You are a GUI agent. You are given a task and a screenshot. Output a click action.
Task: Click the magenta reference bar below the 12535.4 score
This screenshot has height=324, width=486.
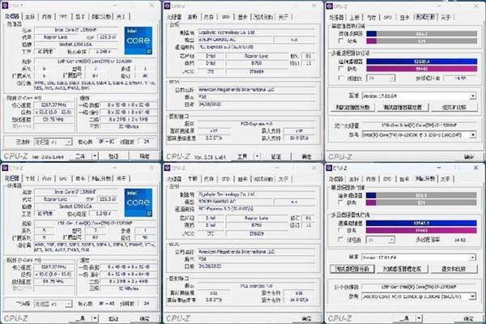coord(421,69)
